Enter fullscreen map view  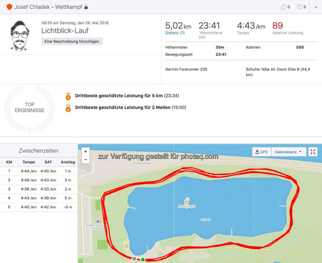[x=313, y=152]
